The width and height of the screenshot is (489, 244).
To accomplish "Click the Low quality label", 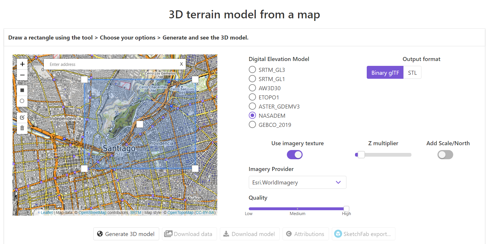I will coord(249,213).
